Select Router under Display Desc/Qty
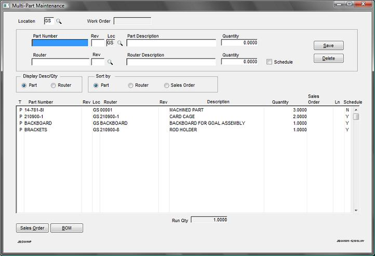The image size is (375, 256). (x=53, y=86)
